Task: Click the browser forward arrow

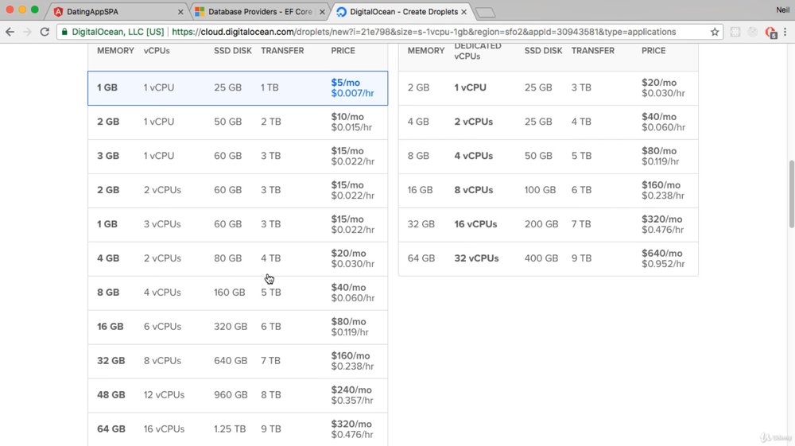Action: click(x=27, y=32)
